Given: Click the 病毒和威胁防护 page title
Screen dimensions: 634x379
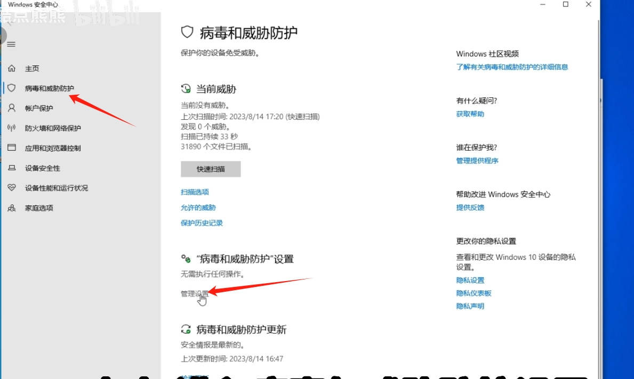Looking at the screenshot, I should (248, 32).
